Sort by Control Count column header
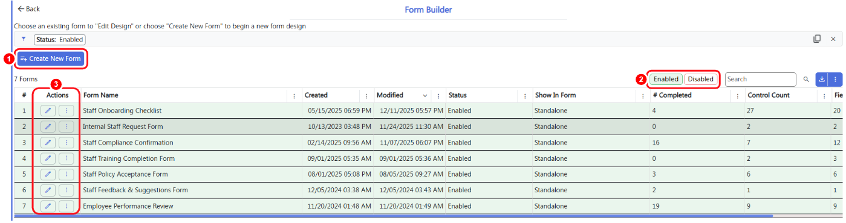 pos(769,95)
